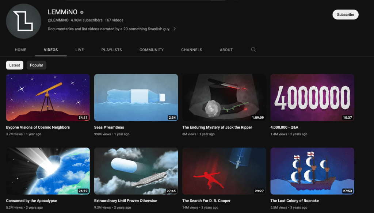Open the D. B. Cooper red skydiver thumbnail

[x=224, y=171]
